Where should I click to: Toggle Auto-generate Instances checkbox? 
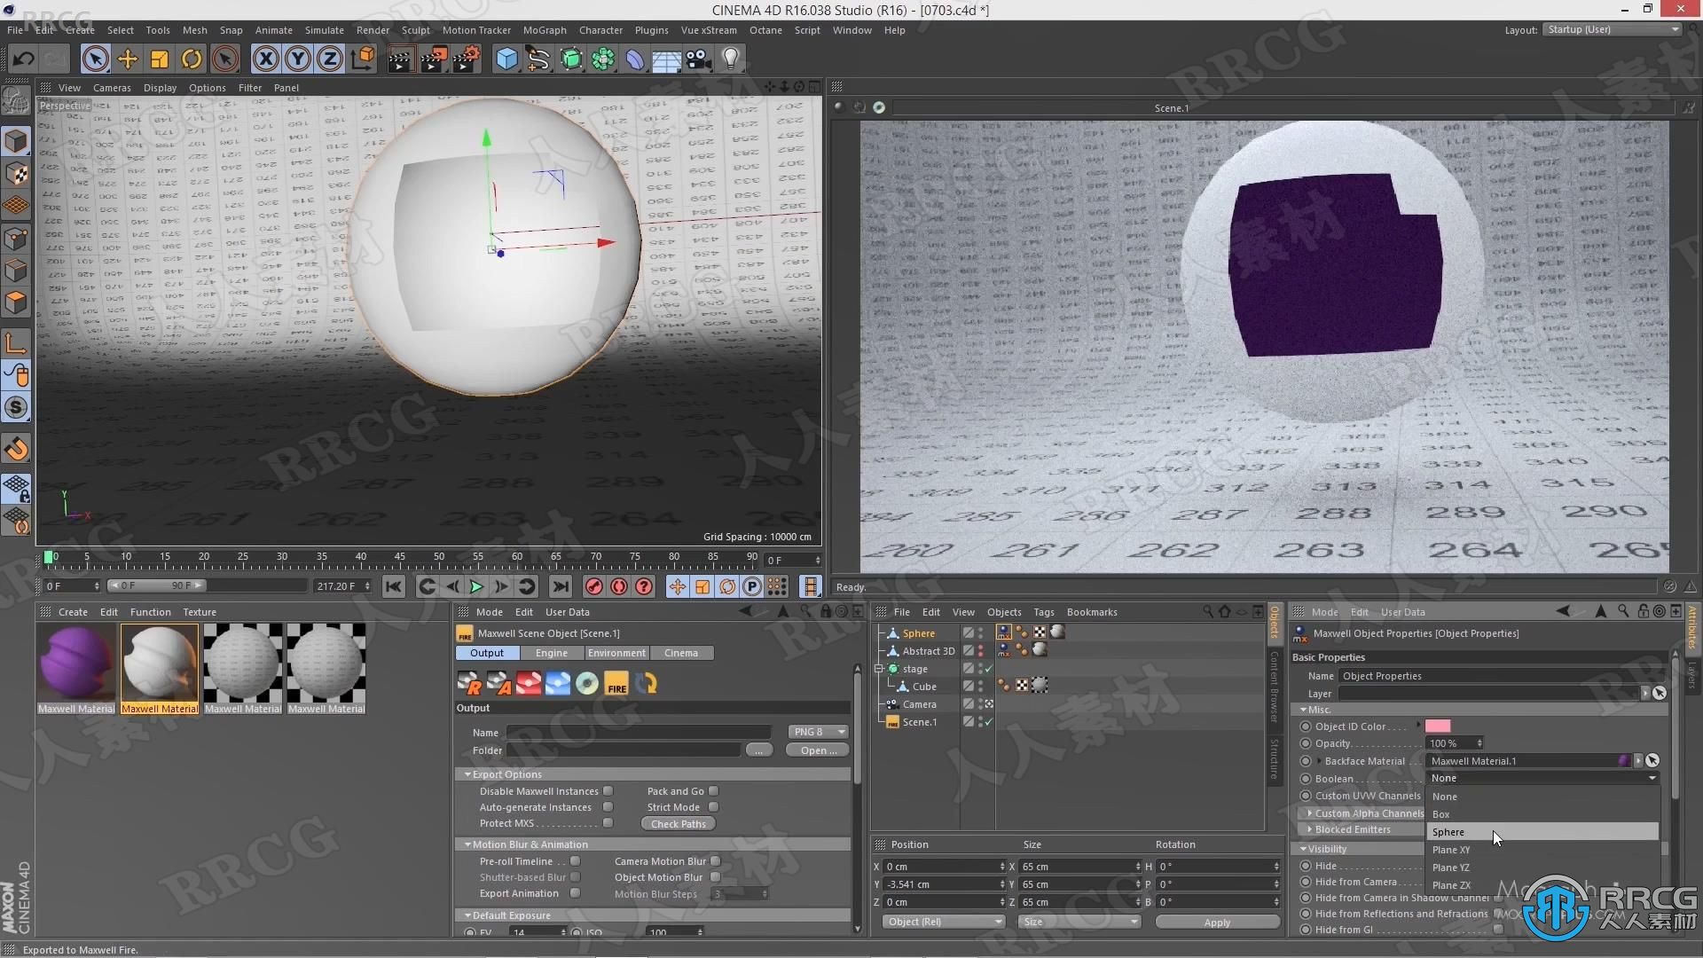point(608,807)
